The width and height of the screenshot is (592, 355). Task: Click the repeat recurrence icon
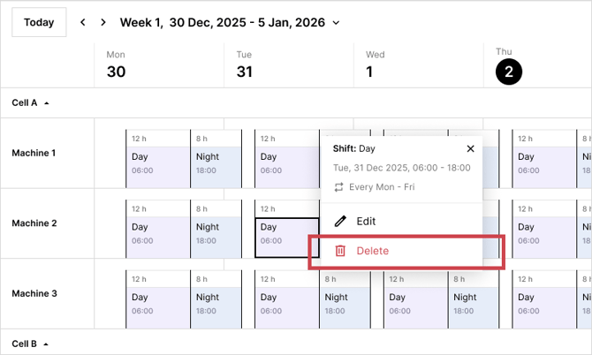[338, 187]
